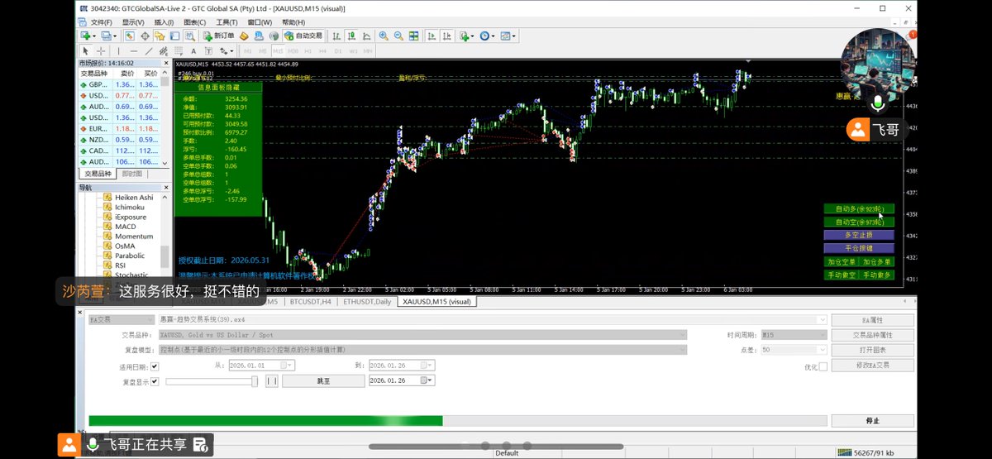Select the MACD indicator in the navigator
The image size is (992, 459).
point(125,227)
